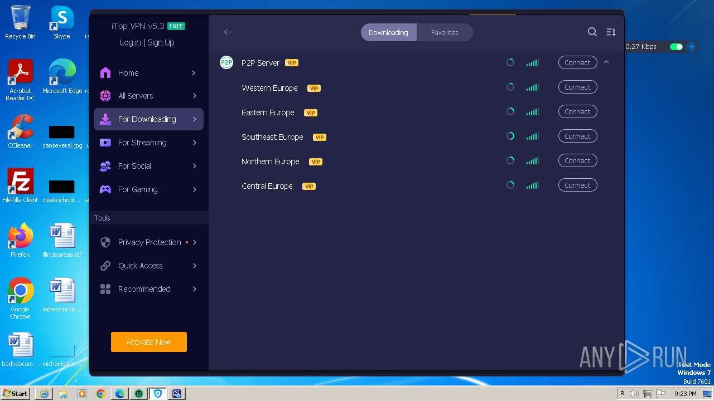The height and width of the screenshot is (401, 714).
Task: Show hidden tray icons arrow
Action: coord(622,394)
